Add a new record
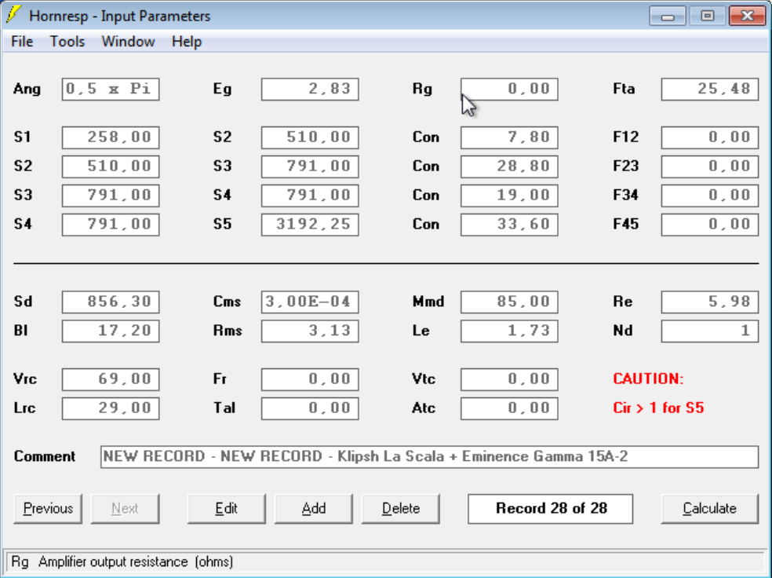 pos(314,509)
